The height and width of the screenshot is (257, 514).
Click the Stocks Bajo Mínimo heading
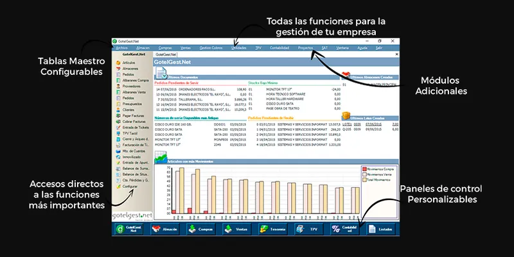(263, 83)
